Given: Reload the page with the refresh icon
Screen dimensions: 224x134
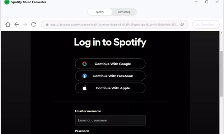Looking at the screenshot, I should [x=33, y=24].
